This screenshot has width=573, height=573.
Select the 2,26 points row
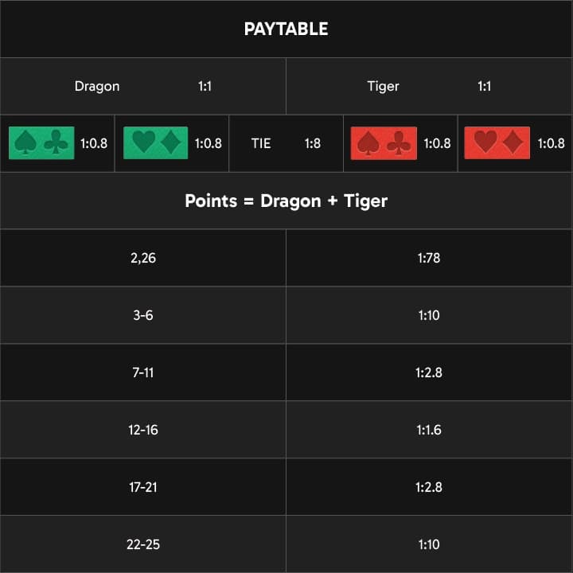[286, 258]
